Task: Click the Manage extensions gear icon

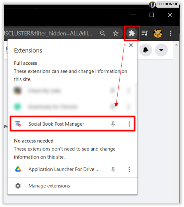Action: [x=18, y=186]
